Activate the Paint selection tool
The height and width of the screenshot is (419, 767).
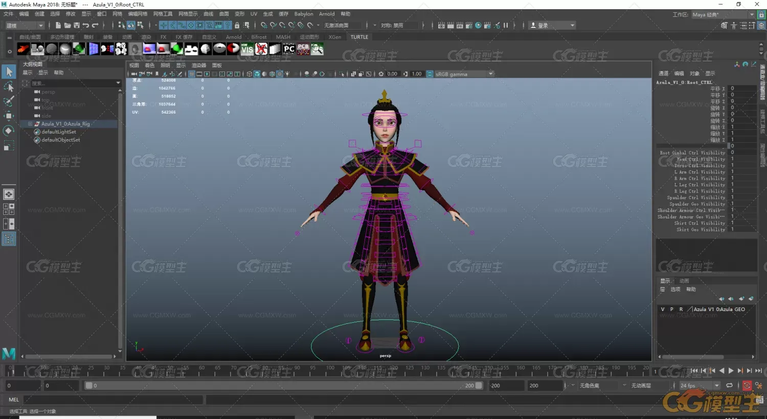tap(9, 101)
